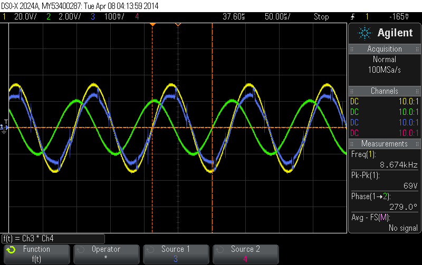This screenshot has height=265, width=422.
Task: Click the green rotate icon on Function softkey
Action: point(11,250)
